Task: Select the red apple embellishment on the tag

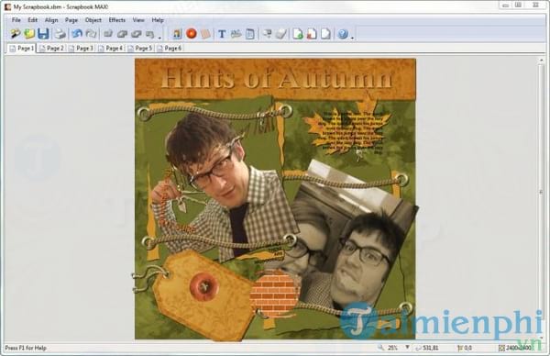Action: 203,287
